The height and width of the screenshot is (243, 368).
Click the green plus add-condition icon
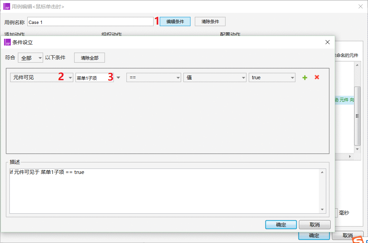(x=305, y=78)
